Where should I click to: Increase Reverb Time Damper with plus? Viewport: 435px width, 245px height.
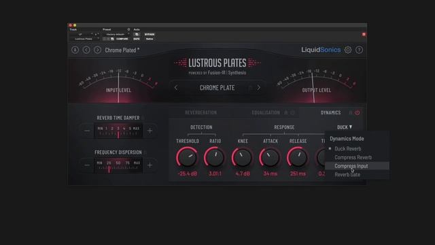tap(150, 131)
